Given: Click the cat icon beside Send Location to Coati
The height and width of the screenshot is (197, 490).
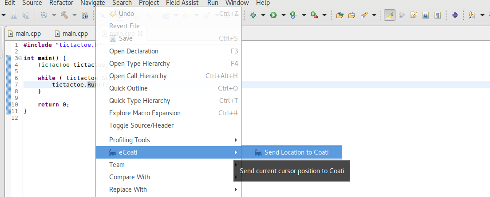Looking at the screenshot, I should click(258, 152).
